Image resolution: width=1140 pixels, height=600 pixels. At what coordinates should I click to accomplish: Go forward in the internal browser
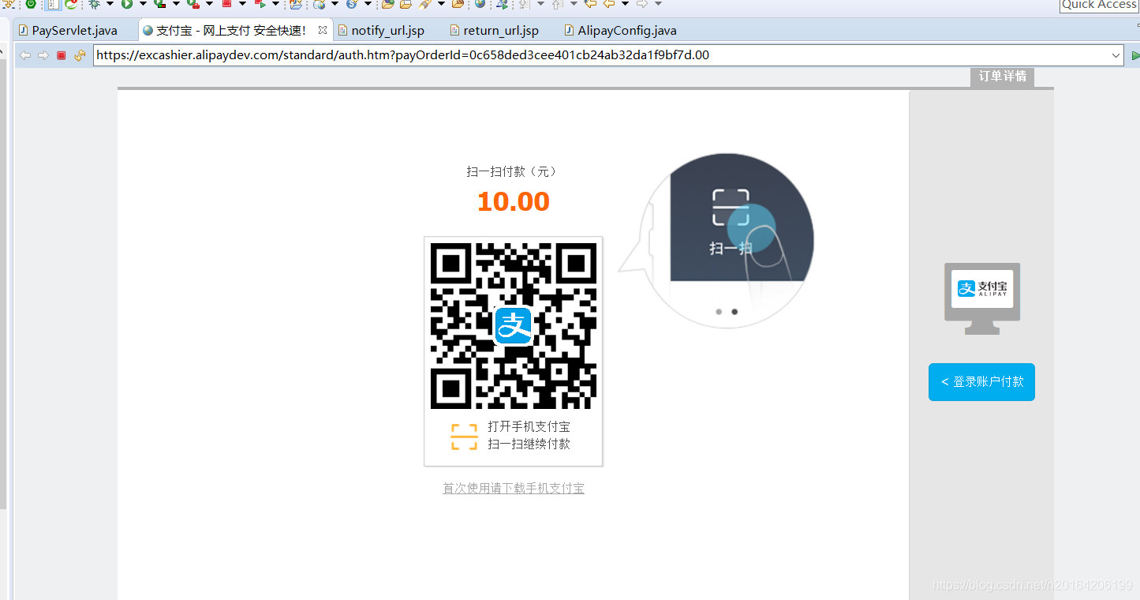tap(43, 55)
